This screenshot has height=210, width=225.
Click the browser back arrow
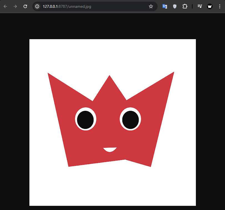[5, 6]
